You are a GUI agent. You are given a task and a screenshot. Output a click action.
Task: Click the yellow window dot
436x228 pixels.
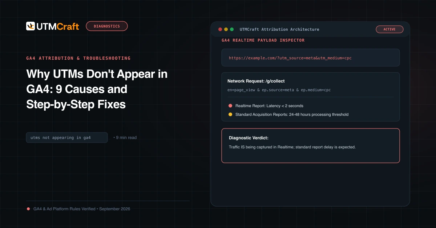click(226, 29)
